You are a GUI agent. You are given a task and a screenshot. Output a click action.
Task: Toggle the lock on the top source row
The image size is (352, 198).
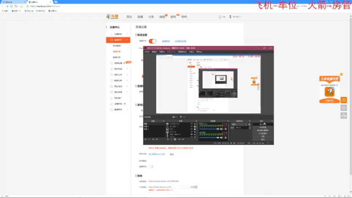pyautogui.click(x=194, y=124)
